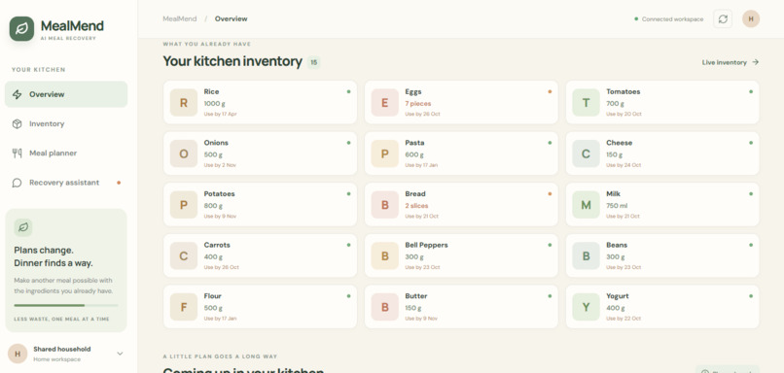Click 'Use by 24 Oct' on Cheese
The height and width of the screenshot is (373, 784).
[x=624, y=165]
